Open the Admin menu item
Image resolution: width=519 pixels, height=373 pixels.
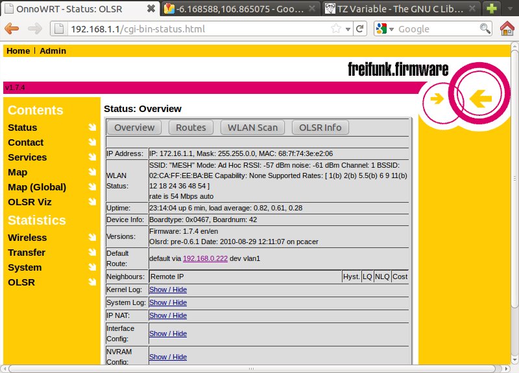point(53,51)
